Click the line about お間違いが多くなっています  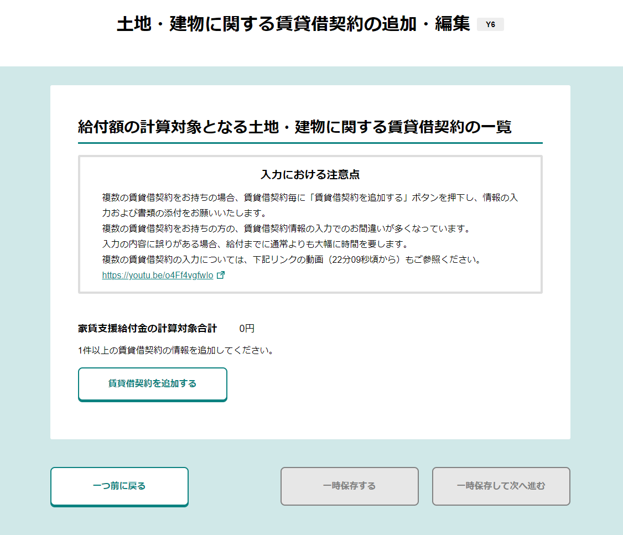[285, 228]
